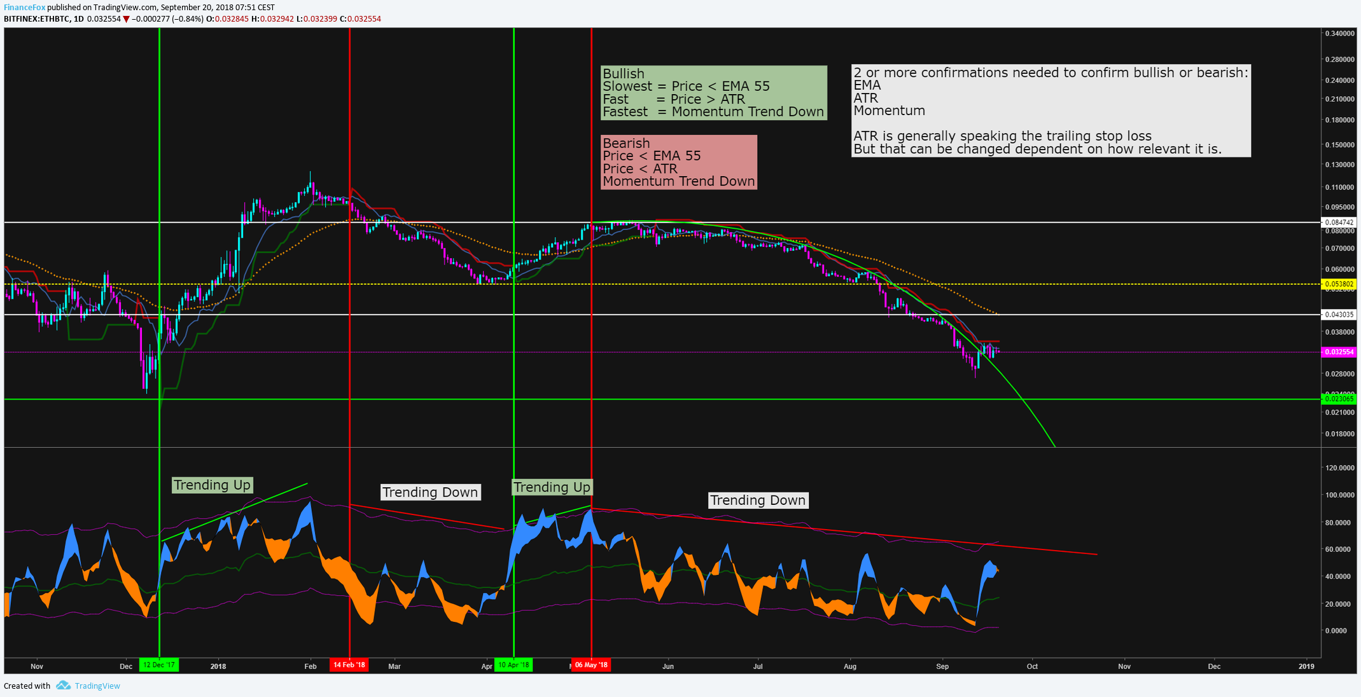Click the green 0.023065 price label
The height and width of the screenshot is (697, 1361).
[x=1339, y=399]
